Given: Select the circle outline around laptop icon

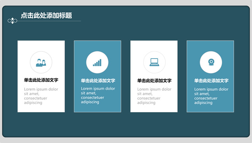Looking at the screenshot, I should click(x=154, y=62).
